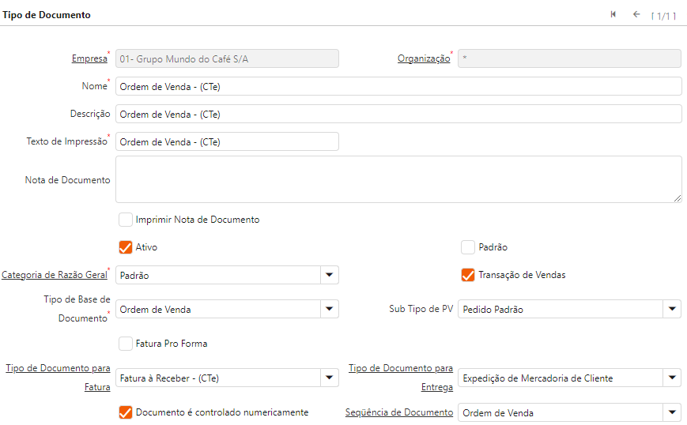The height and width of the screenshot is (425, 687).
Task: Open Tipo de Documento para Entrega dropdown
Action: [x=671, y=378]
